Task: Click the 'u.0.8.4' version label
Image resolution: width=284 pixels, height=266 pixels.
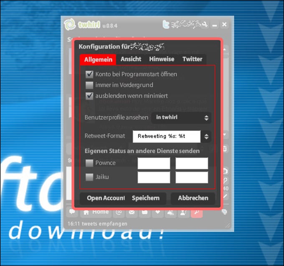Action: coord(110,26)
